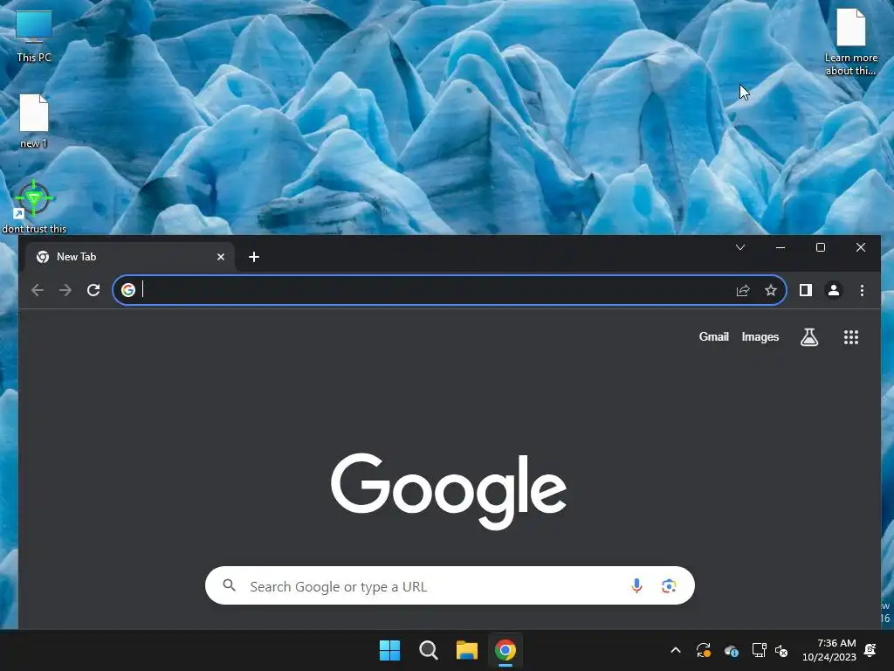Screen dimensions: 894x671
Task: Select the new 1 file on desktop
Action: tap(34, 121)
